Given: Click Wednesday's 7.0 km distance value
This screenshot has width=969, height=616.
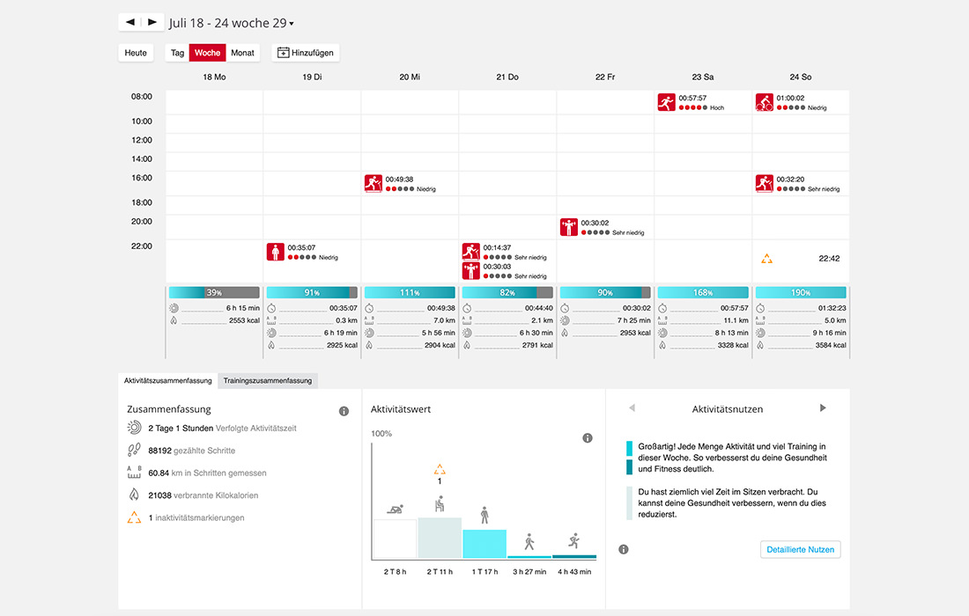Looking at the screenshot, I should (444, 321).
